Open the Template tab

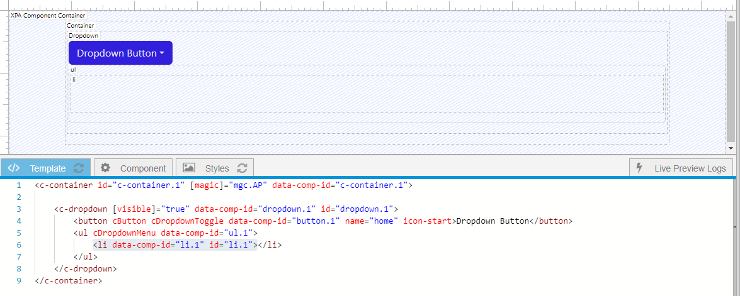[x=45, y=168]
